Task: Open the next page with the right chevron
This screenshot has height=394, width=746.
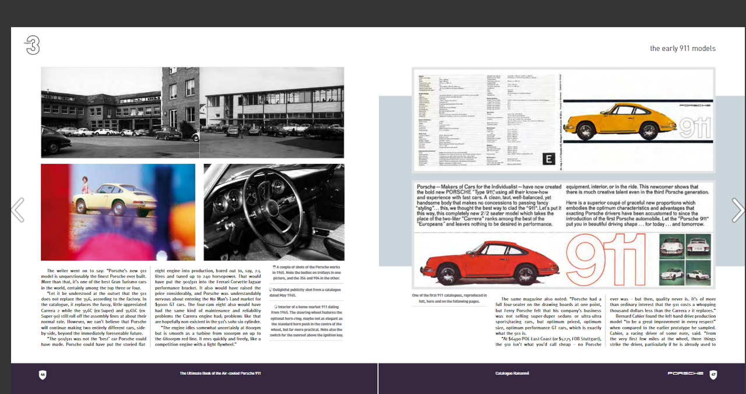Action: tap(738, 210)
